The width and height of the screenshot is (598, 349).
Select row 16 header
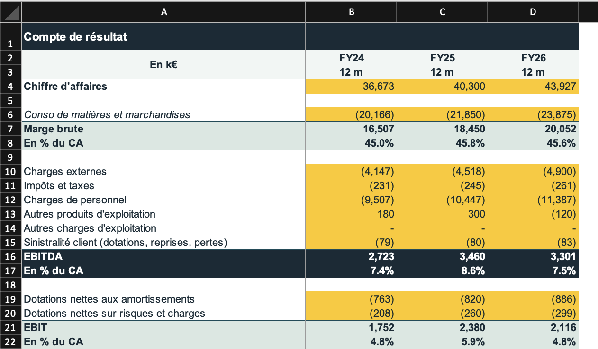[x=10, y=257]
